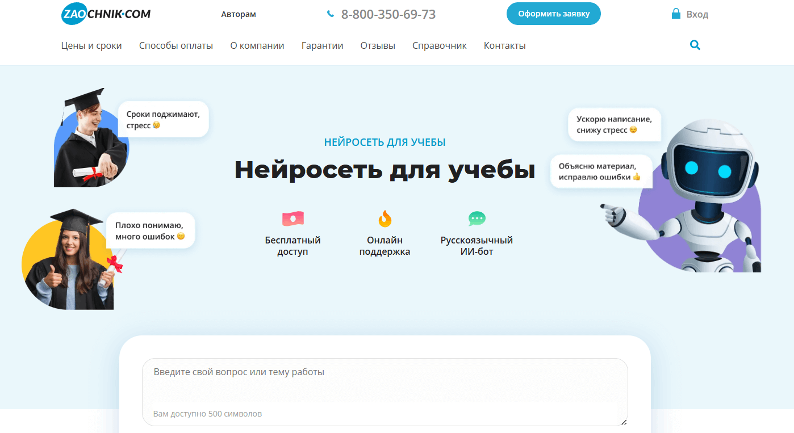The width and height of the screenshot is (794, 433).
Task: Click the lock icon next to Вход
Action: (x=675, y=13)
